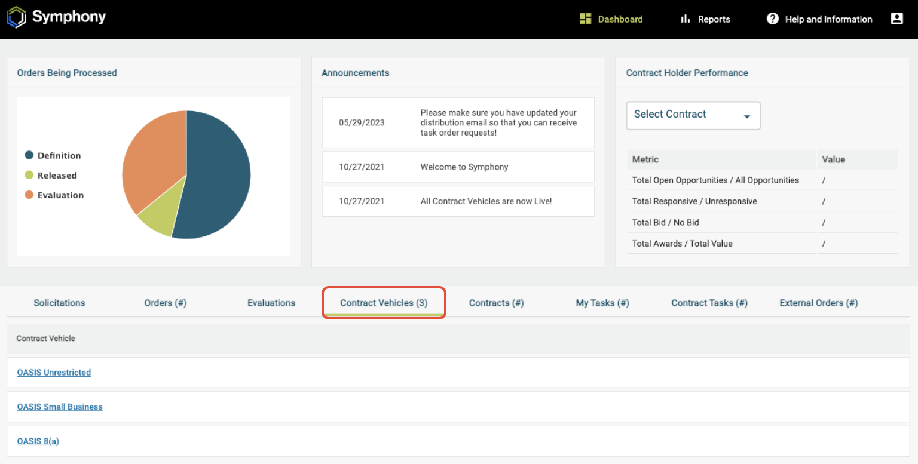
Task: Open the OASIS 8(a) link
Action: 38,441
